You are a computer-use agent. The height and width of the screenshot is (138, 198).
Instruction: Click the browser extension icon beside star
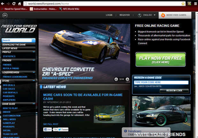pos(189,4)
